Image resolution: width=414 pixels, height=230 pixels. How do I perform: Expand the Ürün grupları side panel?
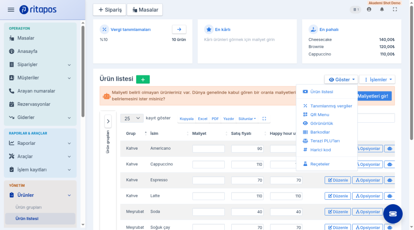pos(108,121)
